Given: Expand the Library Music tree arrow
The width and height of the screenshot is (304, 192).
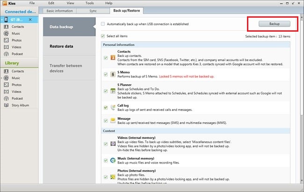Looking at the screenshot, I should click(x=2, y=78).
